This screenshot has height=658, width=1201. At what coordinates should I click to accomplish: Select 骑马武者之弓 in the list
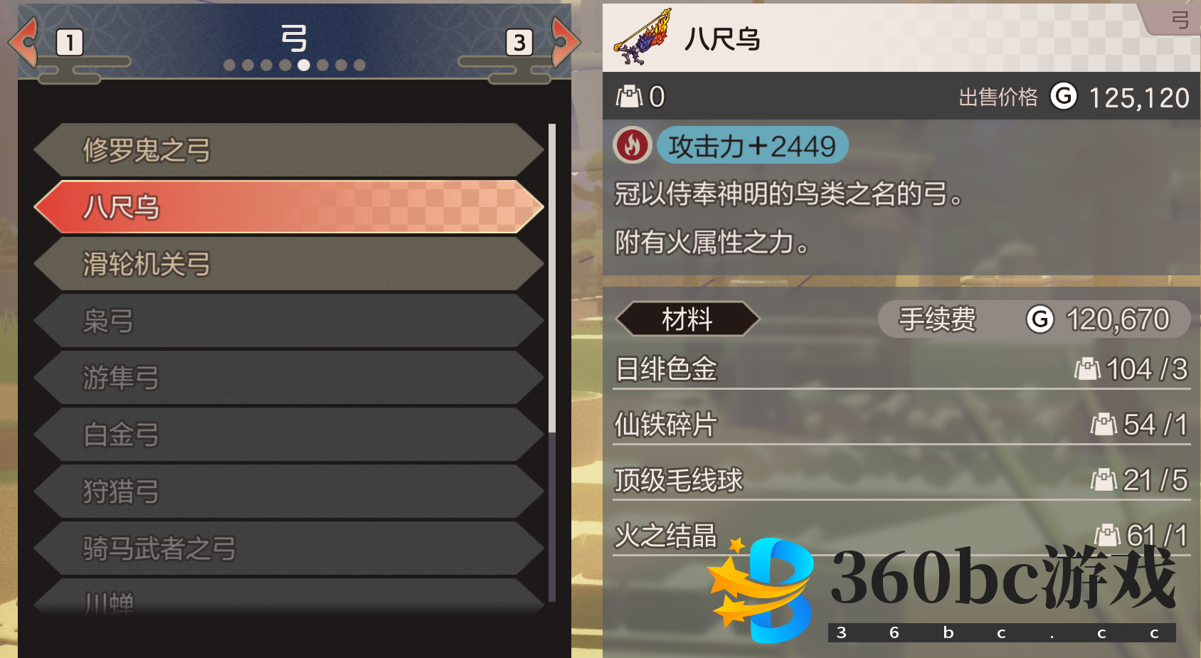tap(289, 548)
